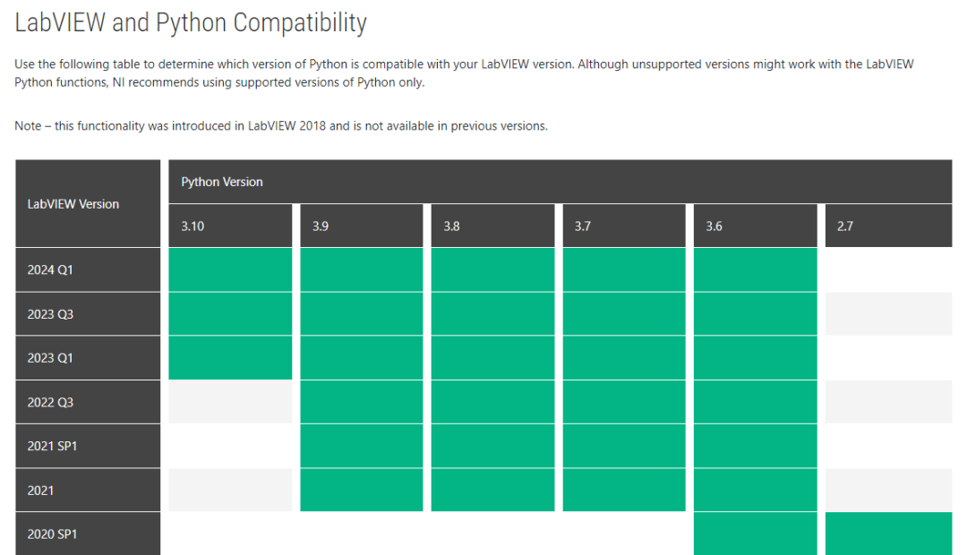967x555 pixels.
Task: Click the Python Version table header
Action: 222,182
